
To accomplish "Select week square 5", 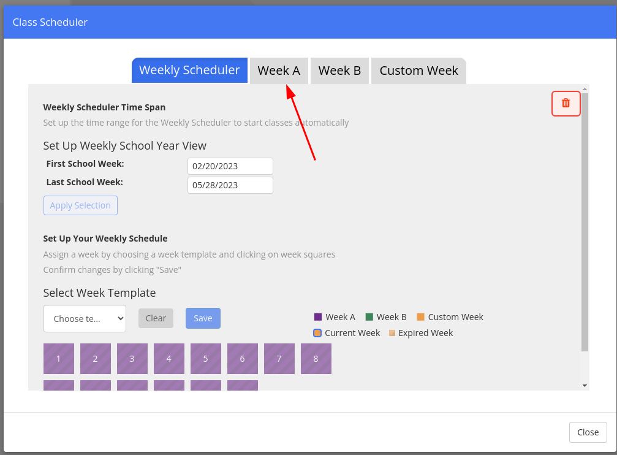I will 206,359.
